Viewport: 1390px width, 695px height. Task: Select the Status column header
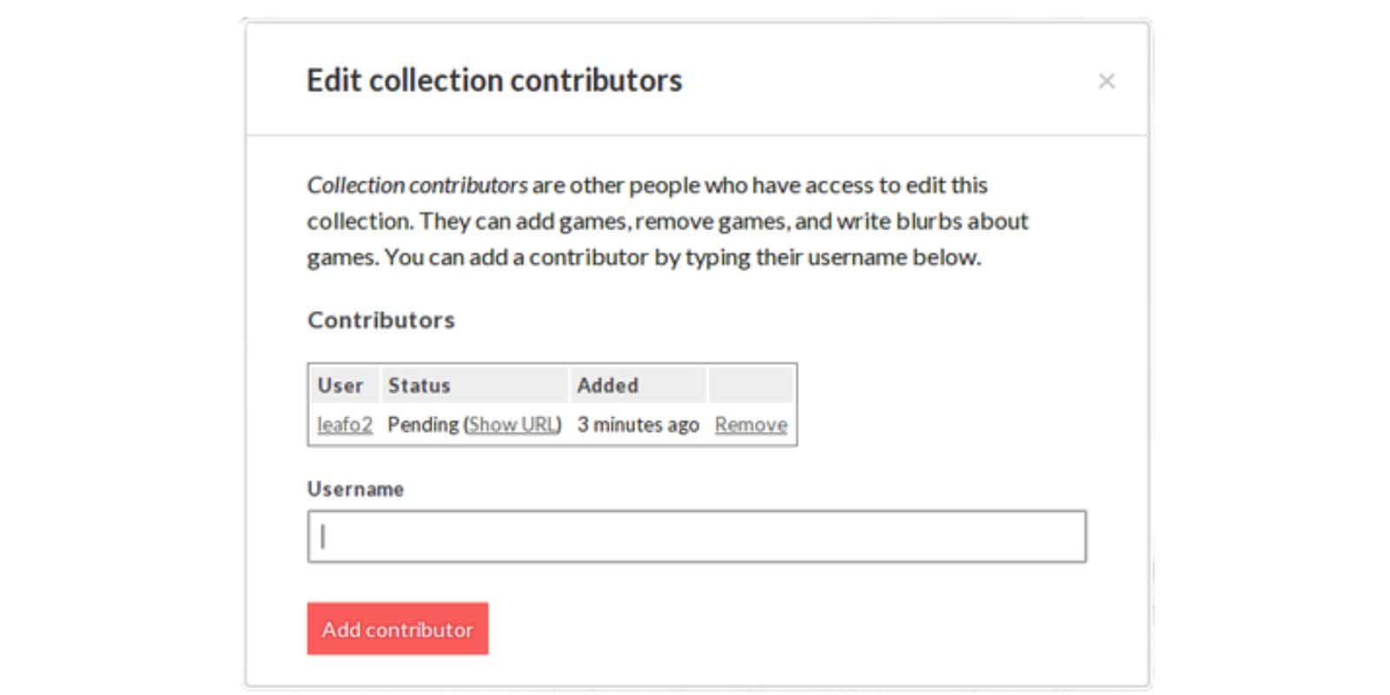[420, 385]
